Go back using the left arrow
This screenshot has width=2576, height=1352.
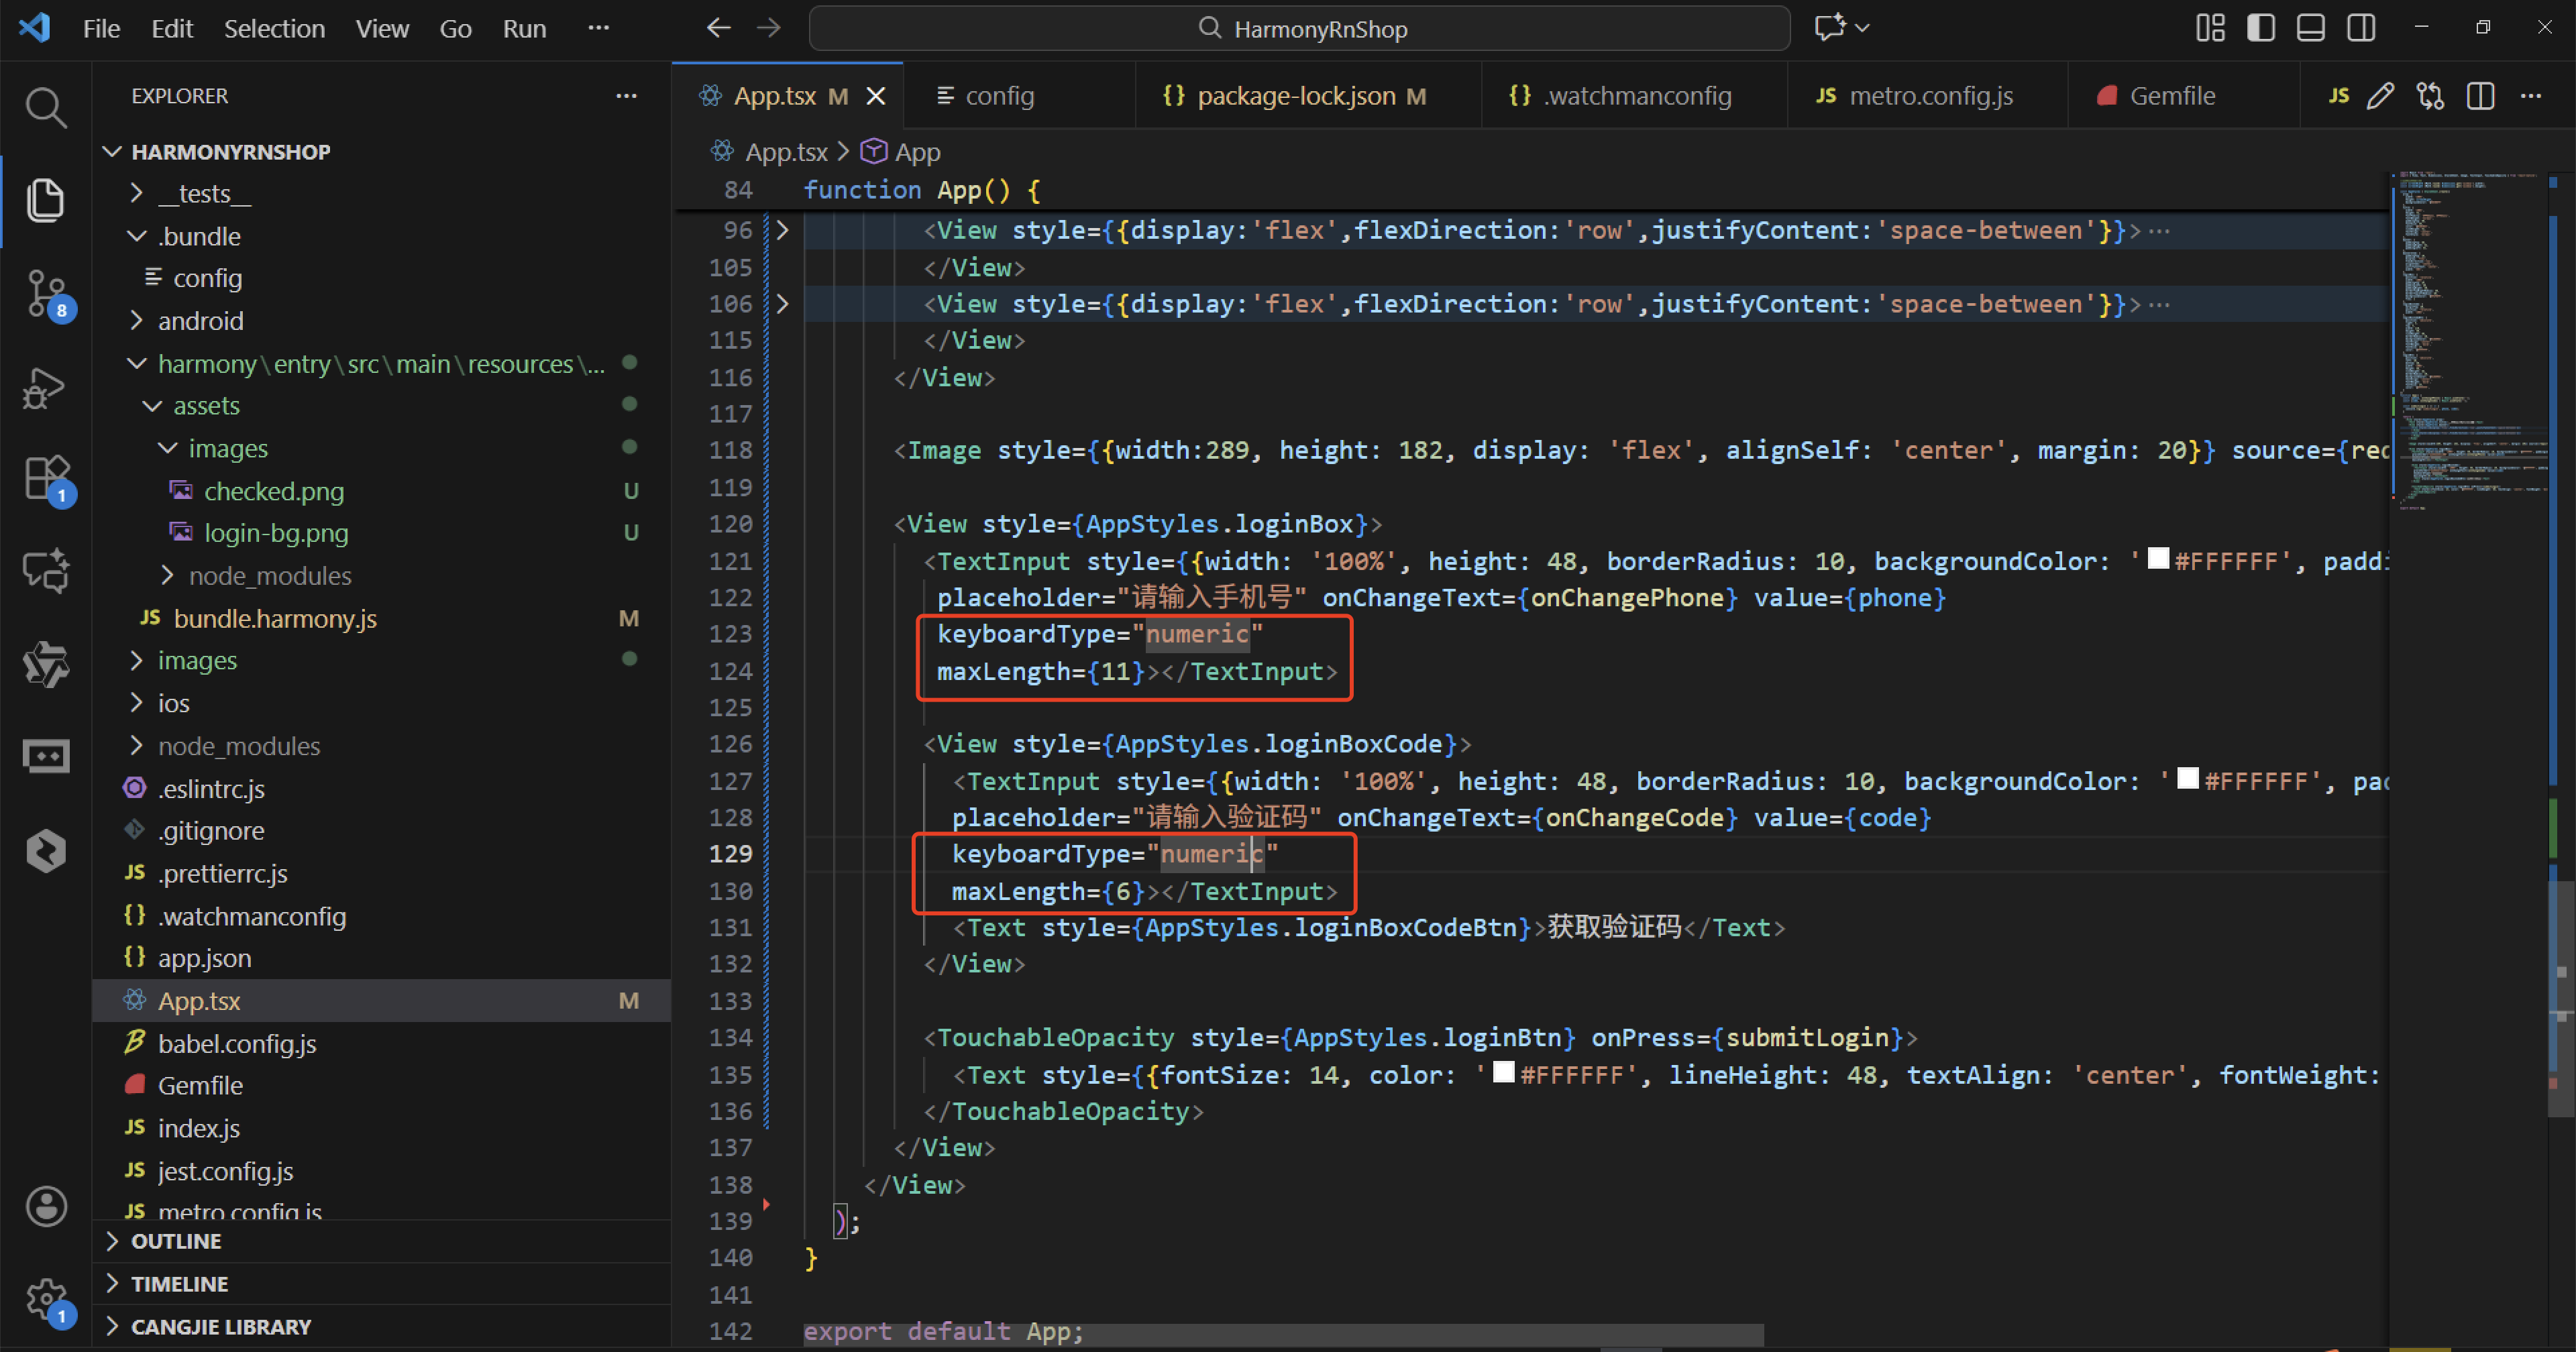[x=718, y=28]
